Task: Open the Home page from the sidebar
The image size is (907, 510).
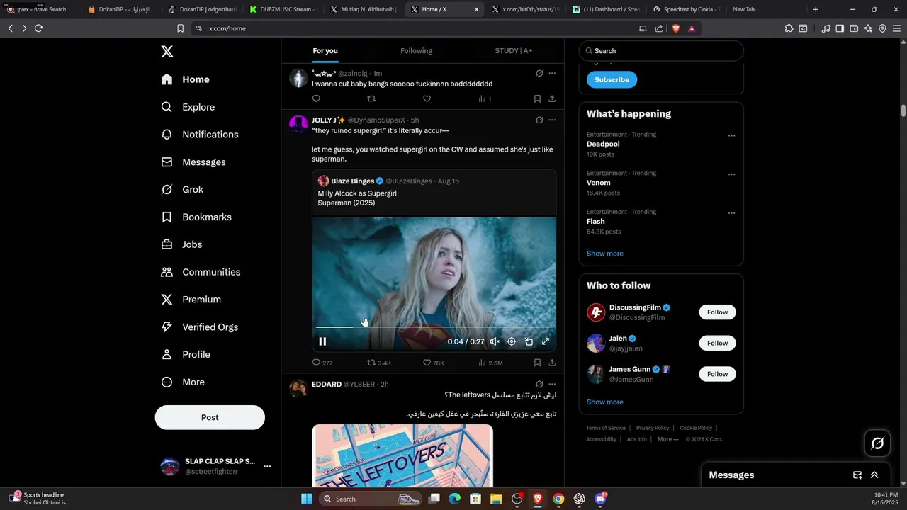Action: 186,79
